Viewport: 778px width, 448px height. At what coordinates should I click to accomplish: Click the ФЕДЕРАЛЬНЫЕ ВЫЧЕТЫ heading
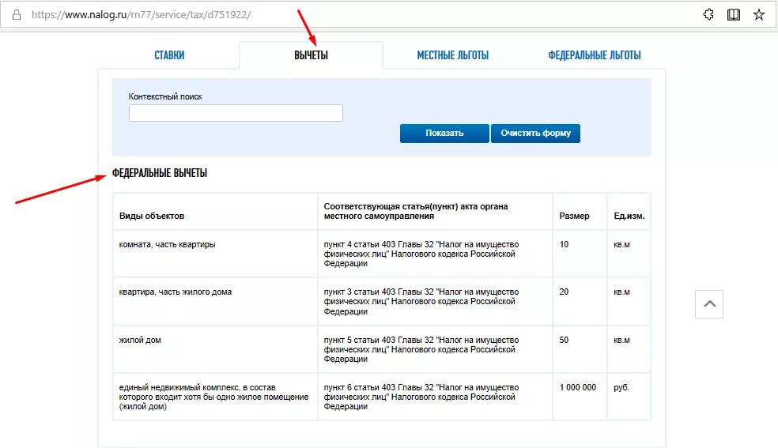click(x=159, y=173)
